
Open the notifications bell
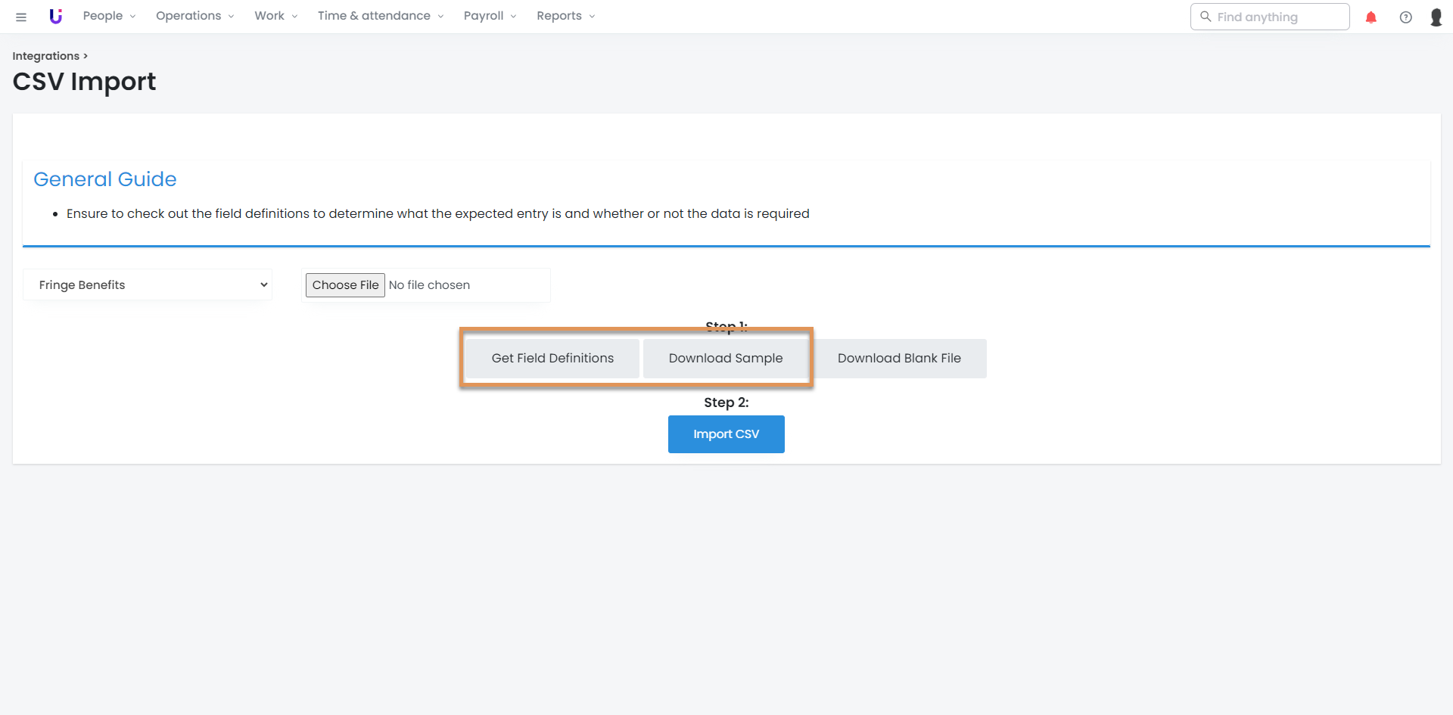coord(1371,17)
